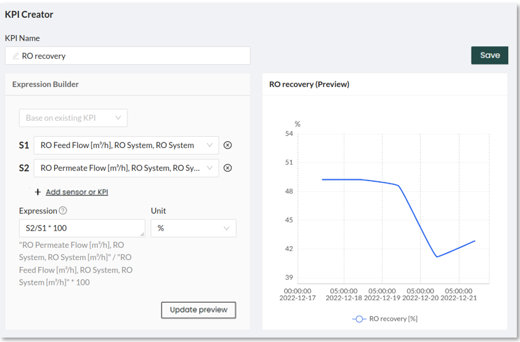
Task: Open the Base on existing KPI dropdown
Action: [73, 118]
